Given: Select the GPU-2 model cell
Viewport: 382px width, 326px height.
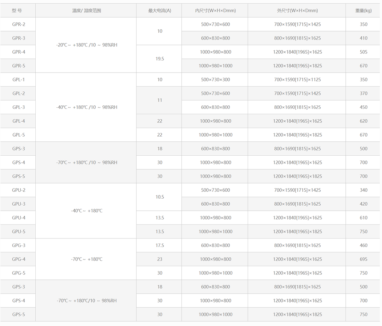Looking at the screenshot, I should (x=18, y=190).
